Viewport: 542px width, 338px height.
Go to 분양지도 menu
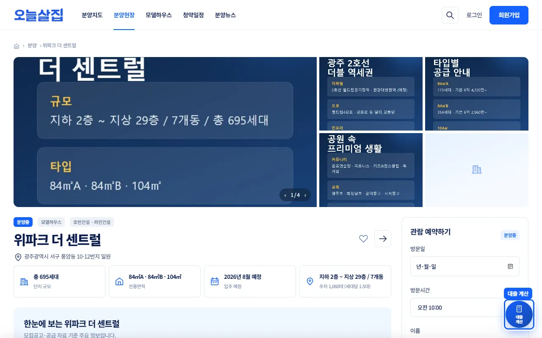92,15
